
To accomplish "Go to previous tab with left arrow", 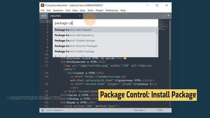I will point(42,16).
